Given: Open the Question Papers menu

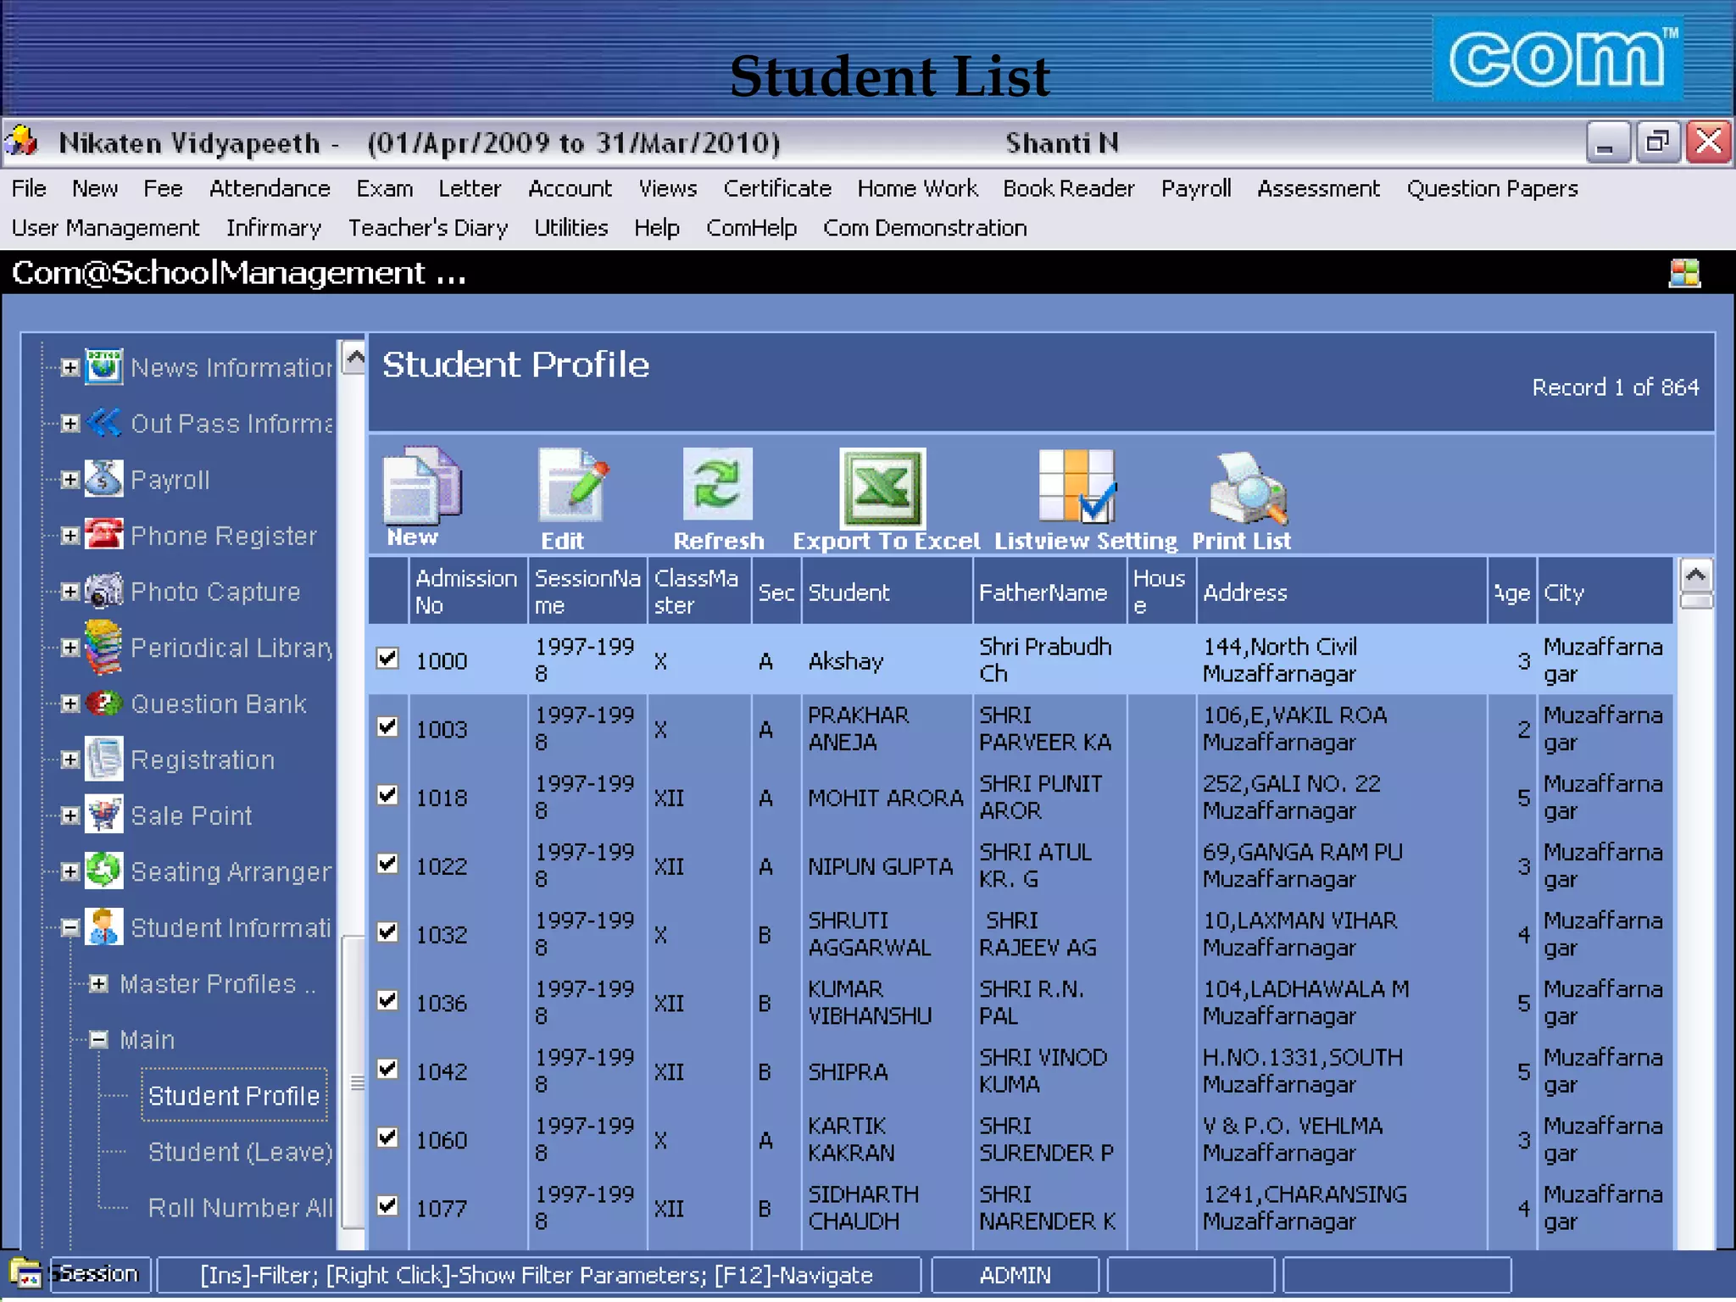Looking at the screenshot, I should pyautogui.click(x=1492, y=188).
